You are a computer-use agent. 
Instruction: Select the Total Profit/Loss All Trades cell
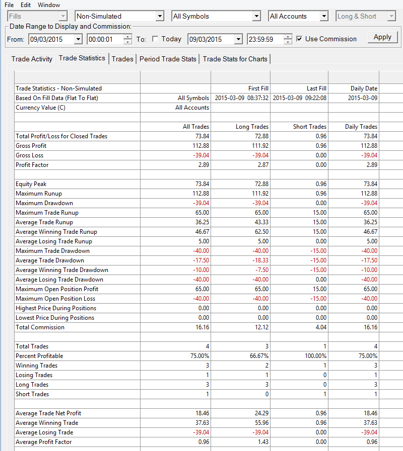coord(175,136)
